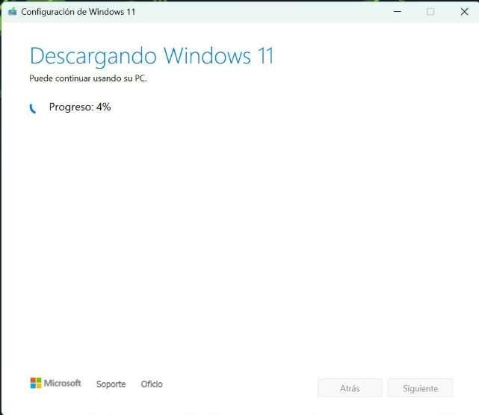Image resolution: width=479 pixels, height=415 pixels.
Task: Click the Windows 11 setup title bar icon
Action: tap(13, 12)
